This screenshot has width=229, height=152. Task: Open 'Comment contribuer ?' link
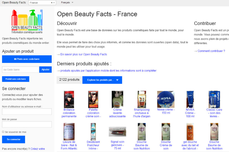point(211,51)
